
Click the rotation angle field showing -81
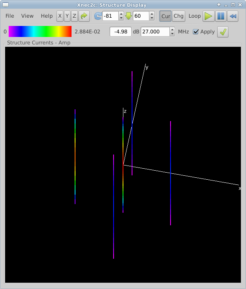click(110, 16)
